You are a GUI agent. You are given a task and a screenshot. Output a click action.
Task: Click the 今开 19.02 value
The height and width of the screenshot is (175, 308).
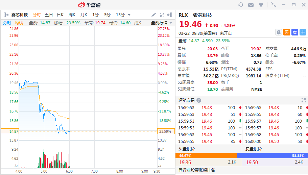click(x=256, y=49)
